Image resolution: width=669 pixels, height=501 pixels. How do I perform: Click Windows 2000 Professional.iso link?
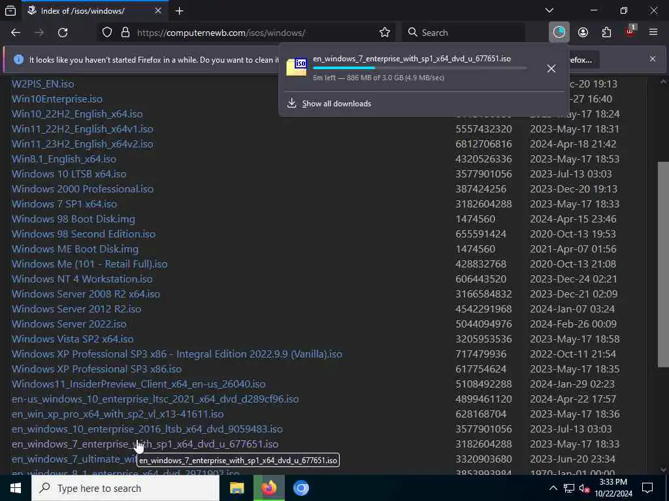coord(82,189)
